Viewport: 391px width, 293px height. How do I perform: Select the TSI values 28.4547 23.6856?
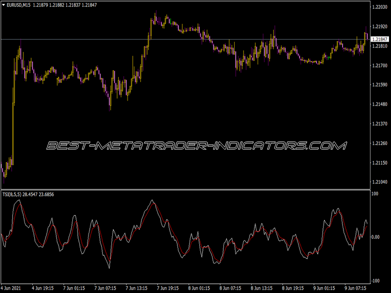38,194
